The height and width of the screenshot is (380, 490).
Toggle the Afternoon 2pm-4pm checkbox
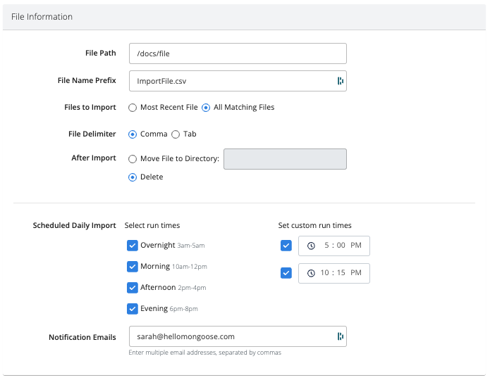(132, 288)
